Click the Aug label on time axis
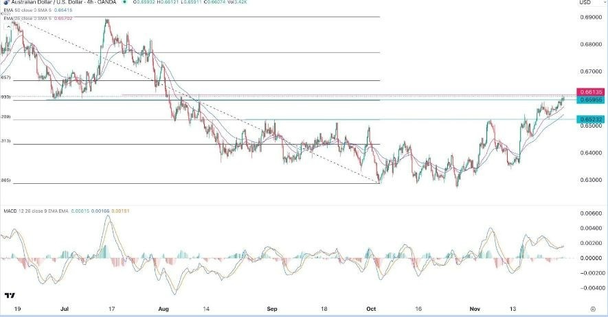Image resolution: width=608 pixels, height=317 pixels. click(x=164, y=309)
